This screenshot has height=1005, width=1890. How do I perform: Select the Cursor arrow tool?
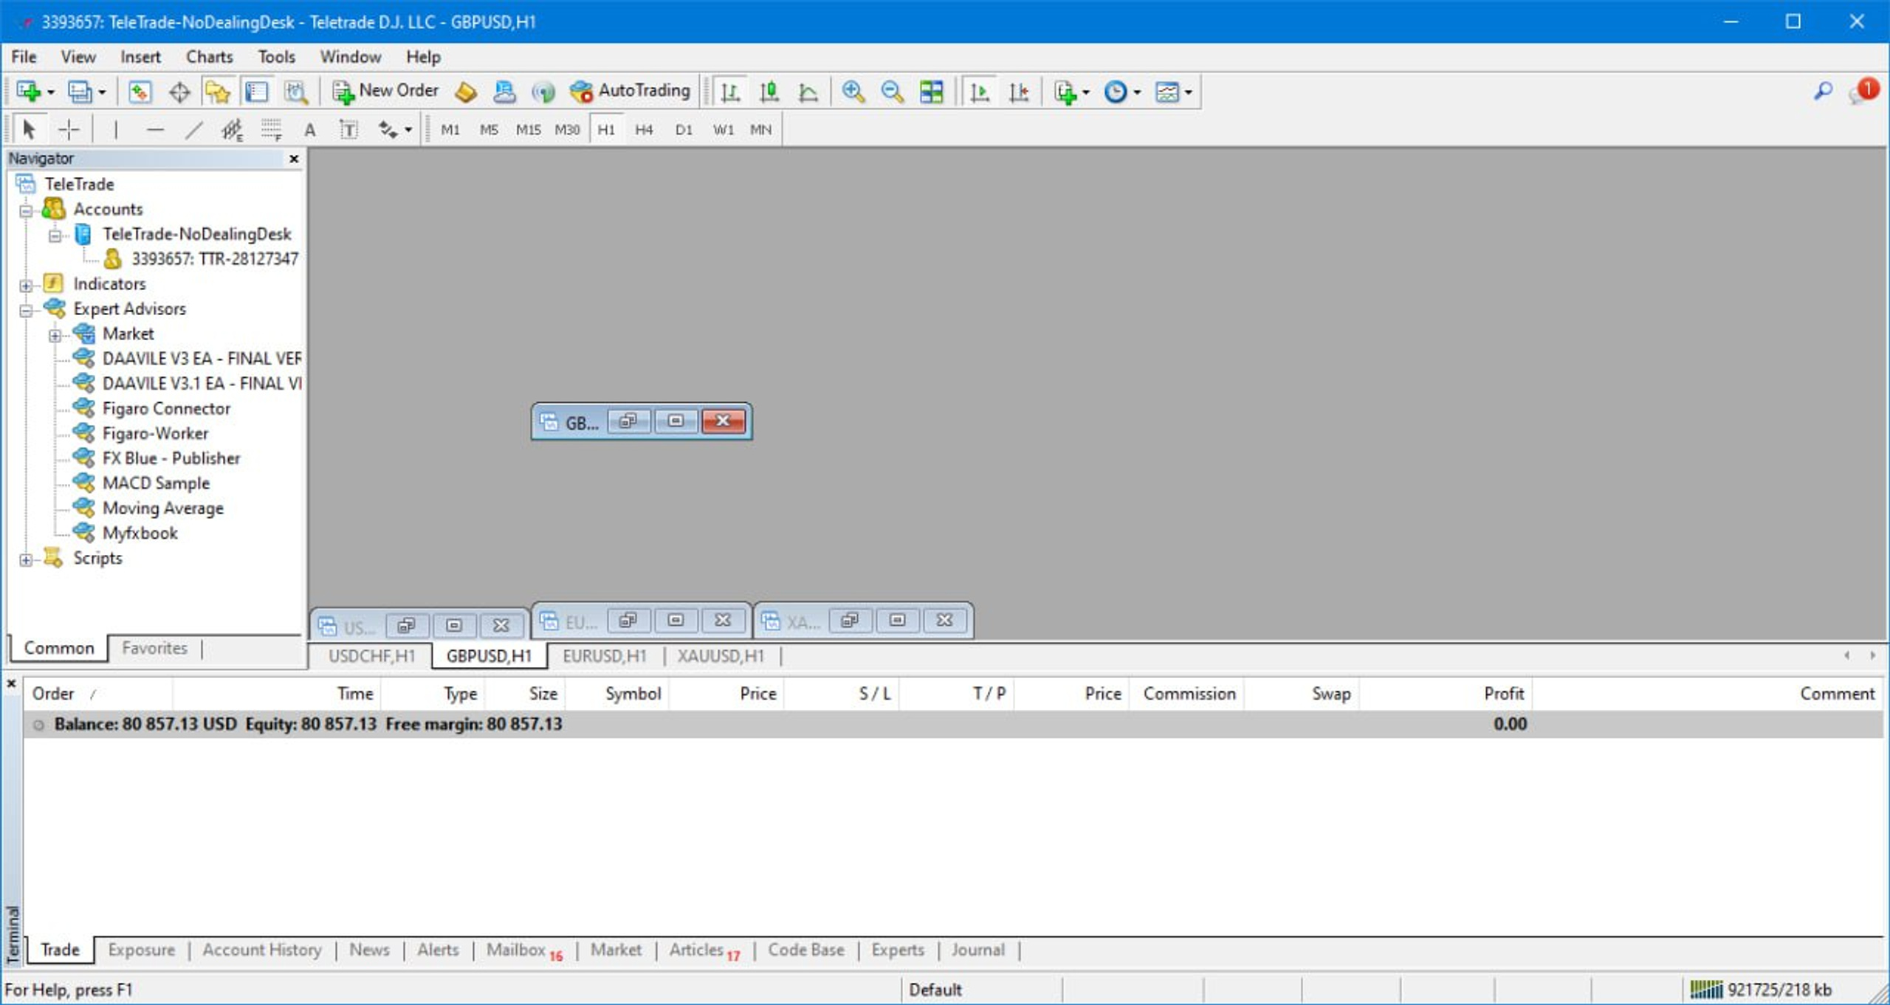click(x=30, y=130)
